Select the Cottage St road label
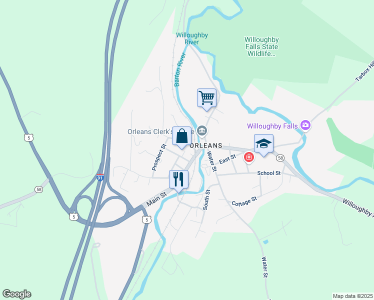This screenshot has height=300, width=374. click(244, 201)
